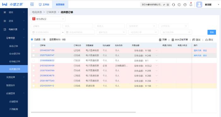This screenshot has width=221, height=117.
Task: Click the 电商开票 sidebar icon
Action: tap(5, 29)
